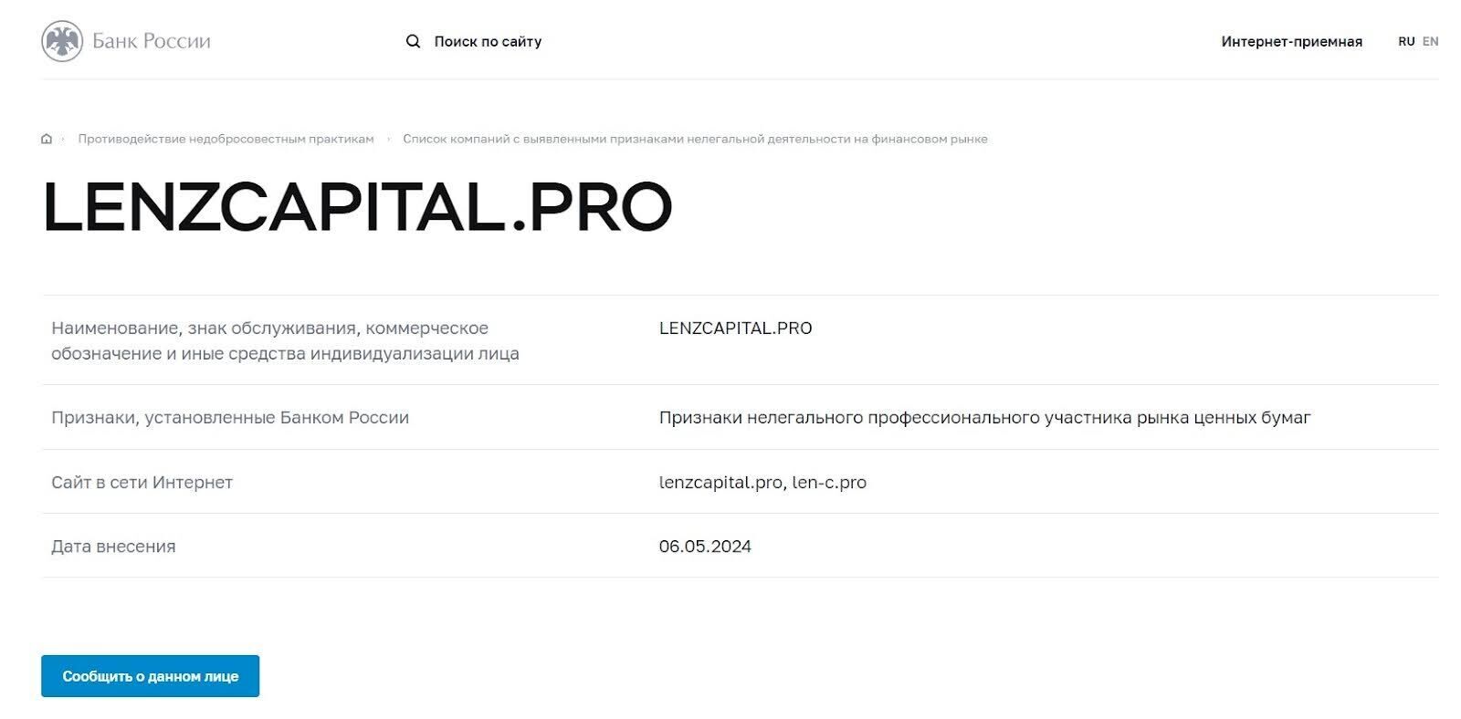Open Список компаний с выявленными признаками breadcrumb
The image size is (1461, 719).
(695, 139)
